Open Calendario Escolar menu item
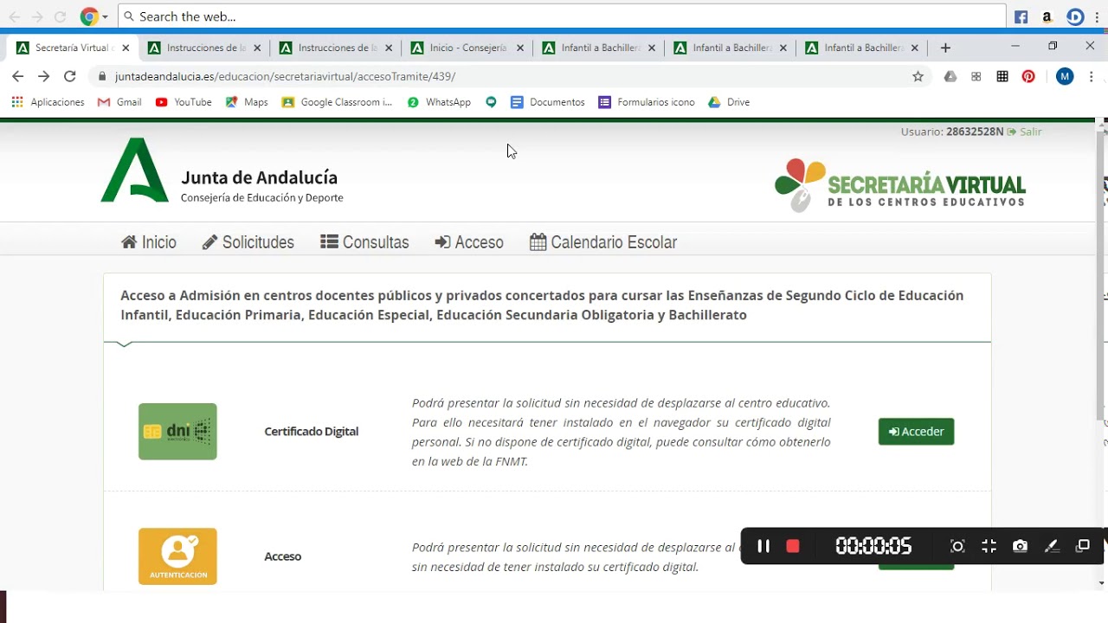This screenshot has width=1108, height=623. (603, 242)
